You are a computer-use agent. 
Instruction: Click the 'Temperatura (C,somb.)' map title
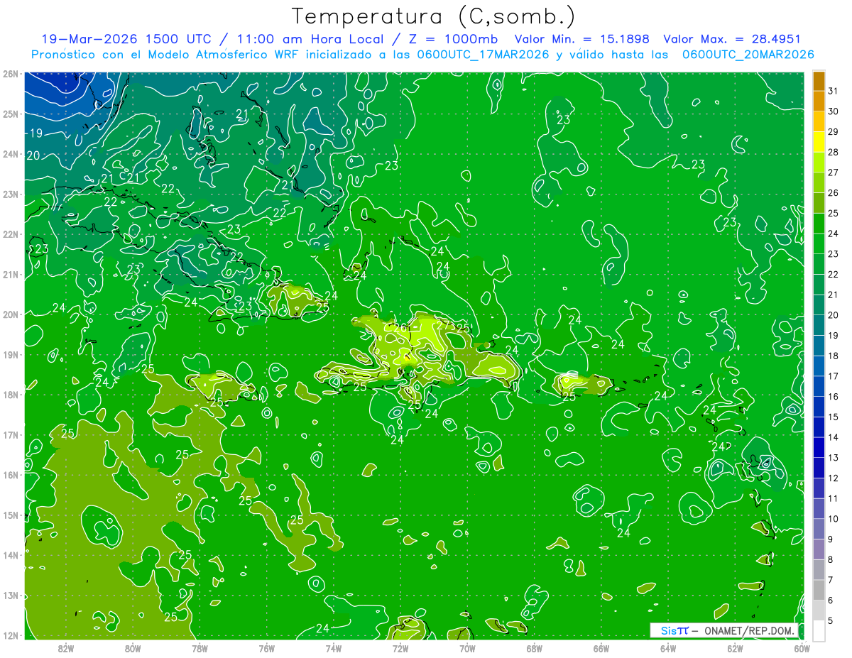[x=434, y=16]
